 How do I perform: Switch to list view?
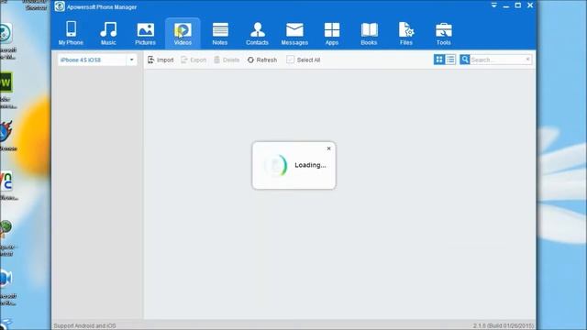pyautogui.click(x=450, y=60)
